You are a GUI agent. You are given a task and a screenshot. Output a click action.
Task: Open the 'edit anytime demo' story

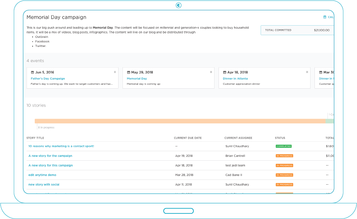(42, 175)
